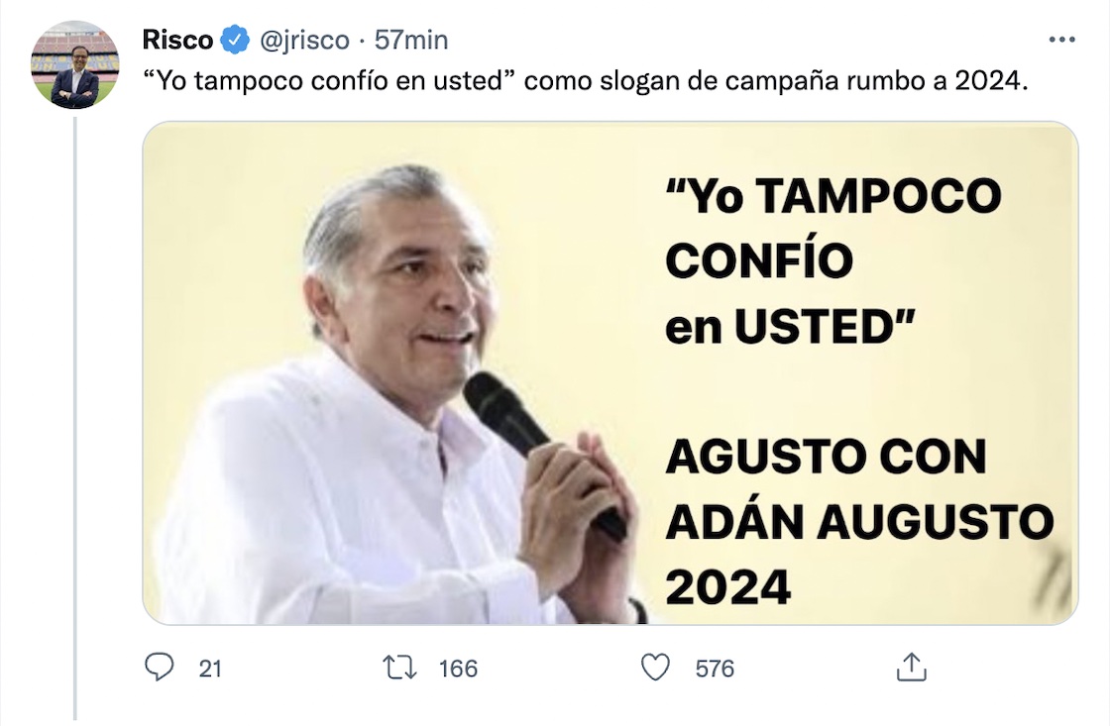Click the vertical thread line below avatar
Screen dimensions: 1110x726
pos(75,418)
